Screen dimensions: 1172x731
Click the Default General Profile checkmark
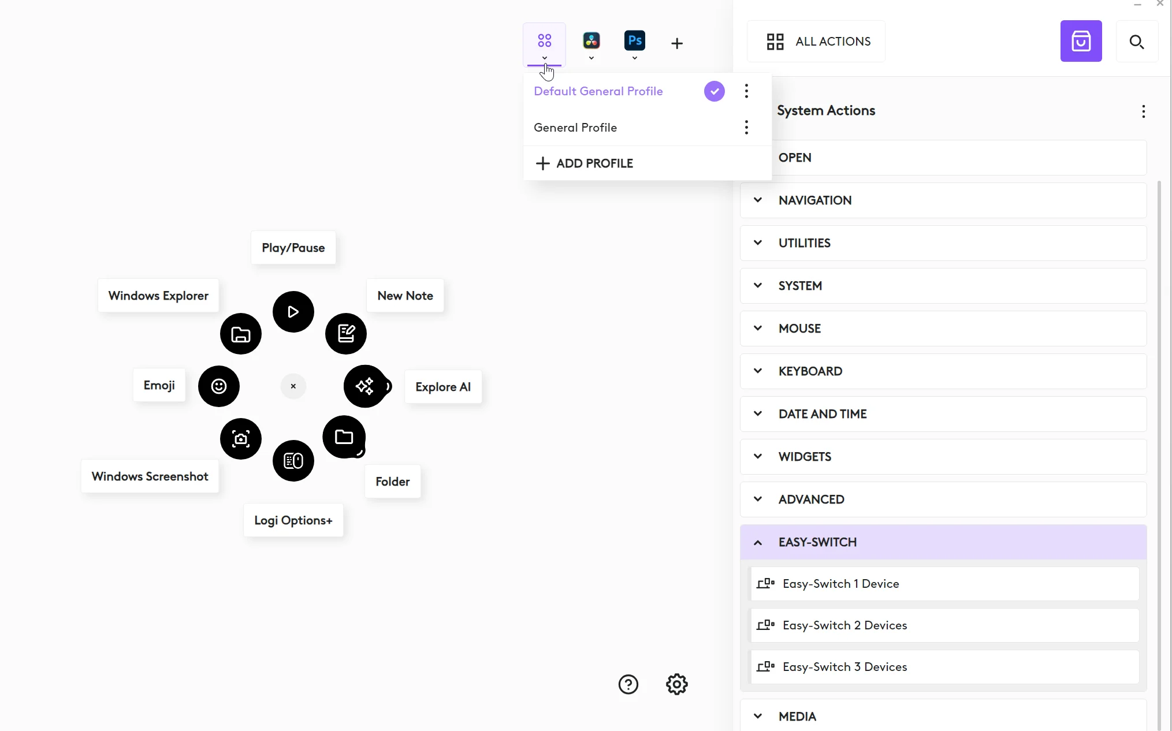tap(714, 91)
